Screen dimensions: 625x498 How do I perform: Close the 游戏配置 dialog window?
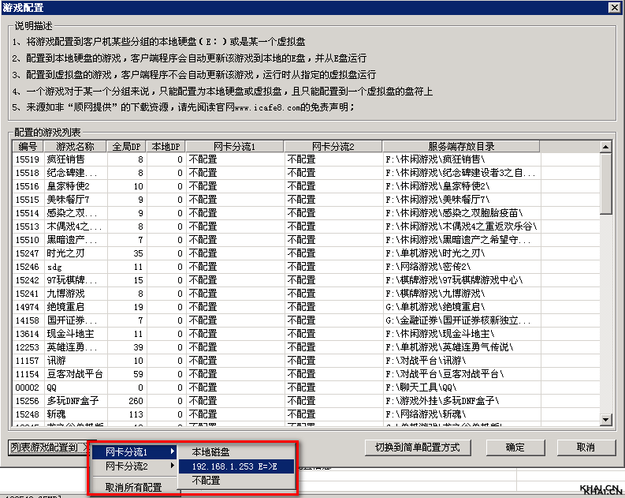coord(614,7)
